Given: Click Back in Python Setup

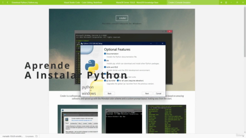Looking at the screenshot, I should click(110, 94).
